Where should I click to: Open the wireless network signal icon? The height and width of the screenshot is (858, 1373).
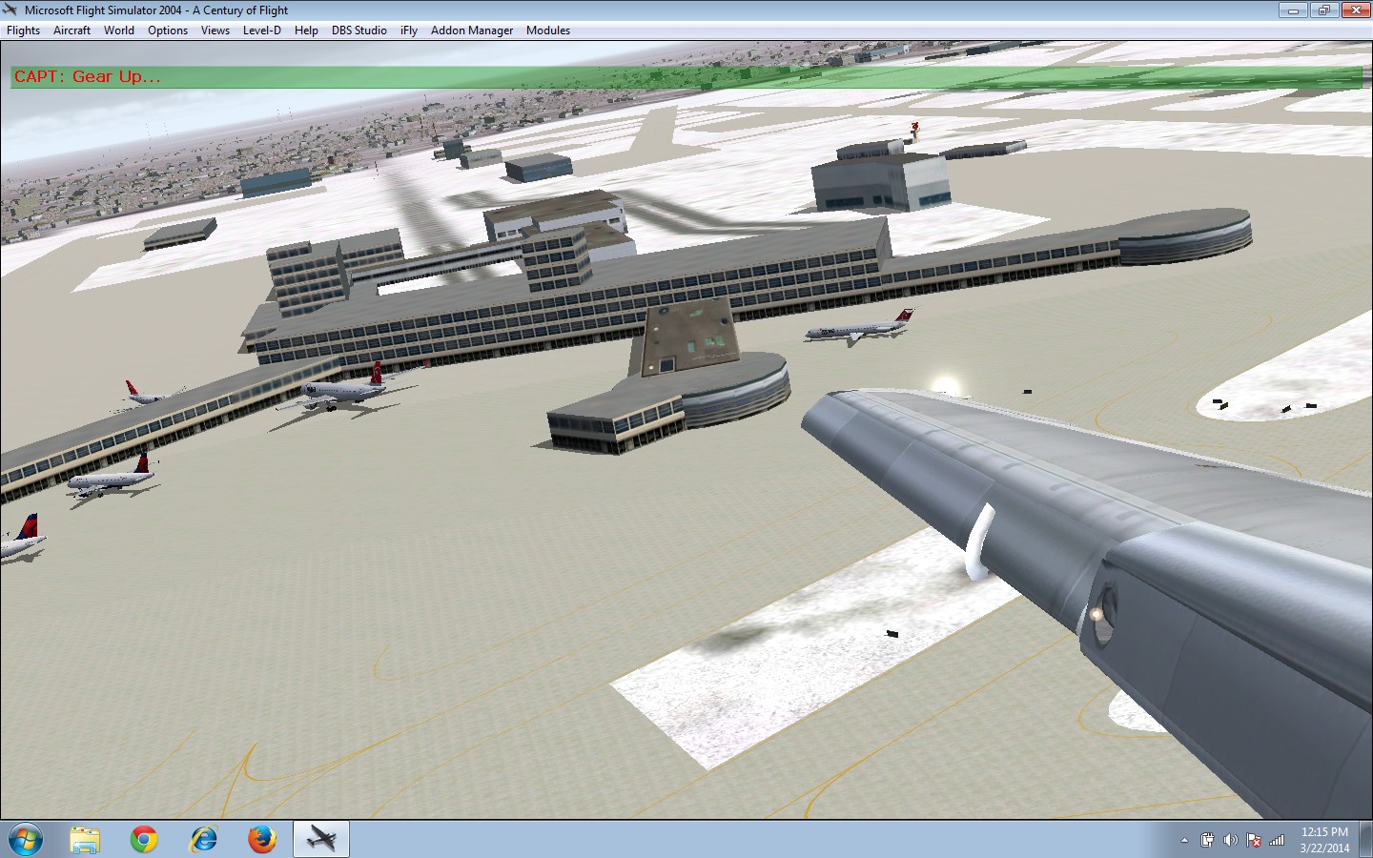tap(1277, 840)
